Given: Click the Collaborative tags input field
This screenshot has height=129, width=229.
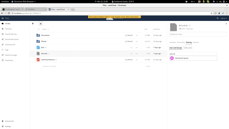Looking at the screenshot, I should pyautogui.click(x=198, y=34).
